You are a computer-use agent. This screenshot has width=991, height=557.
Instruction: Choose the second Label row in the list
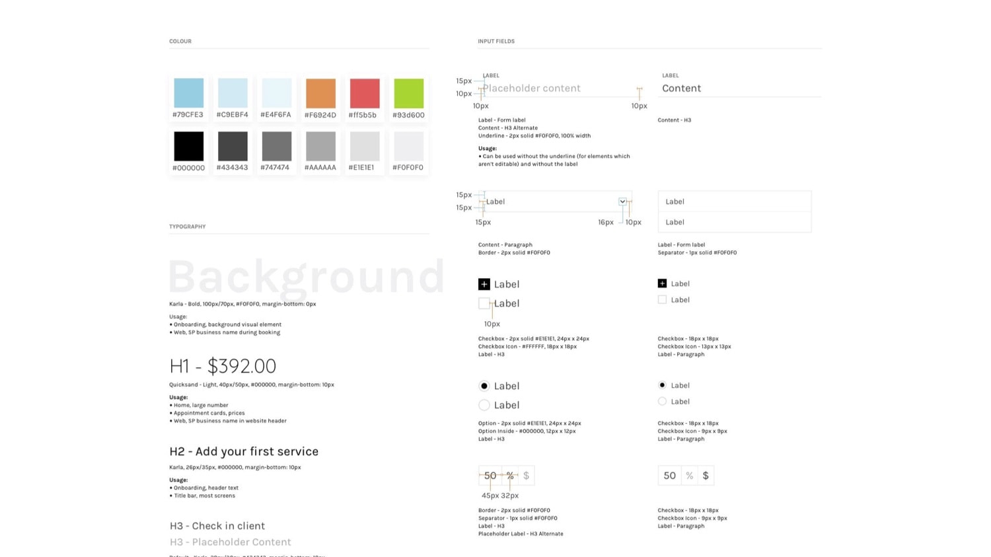click(735, 222)
